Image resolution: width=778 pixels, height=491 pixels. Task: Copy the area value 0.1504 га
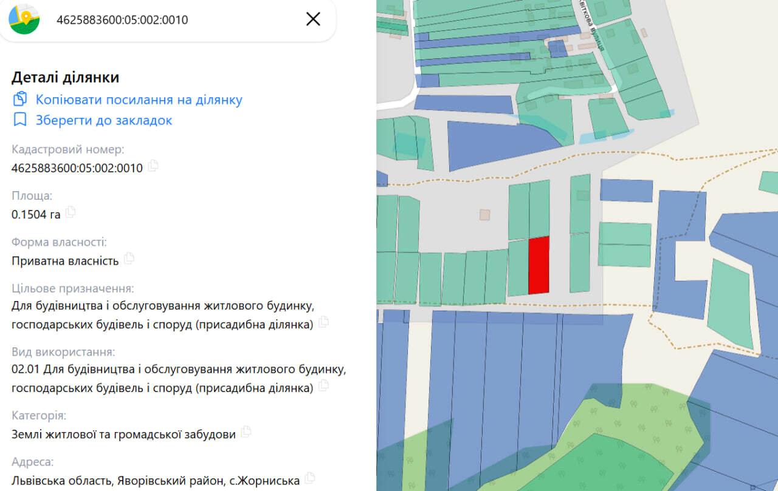71,212
